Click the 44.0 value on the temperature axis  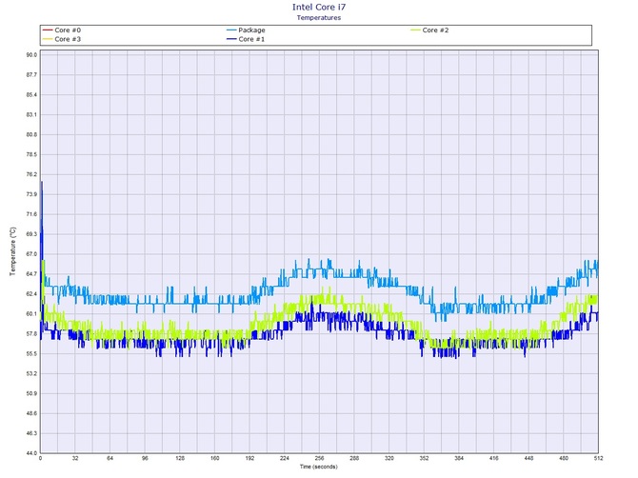pyautogui.click(x=31, y=453)
